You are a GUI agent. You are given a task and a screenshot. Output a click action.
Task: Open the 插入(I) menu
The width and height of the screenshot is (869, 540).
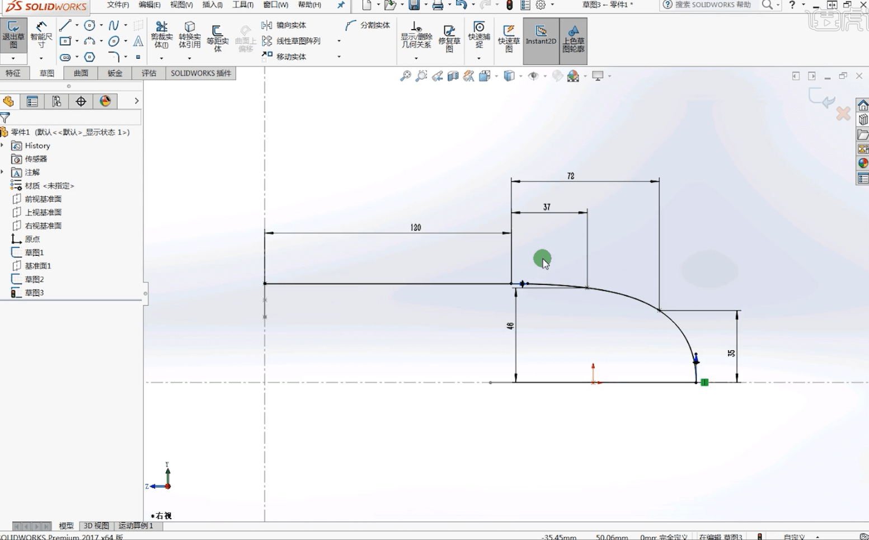pos(213,5)
